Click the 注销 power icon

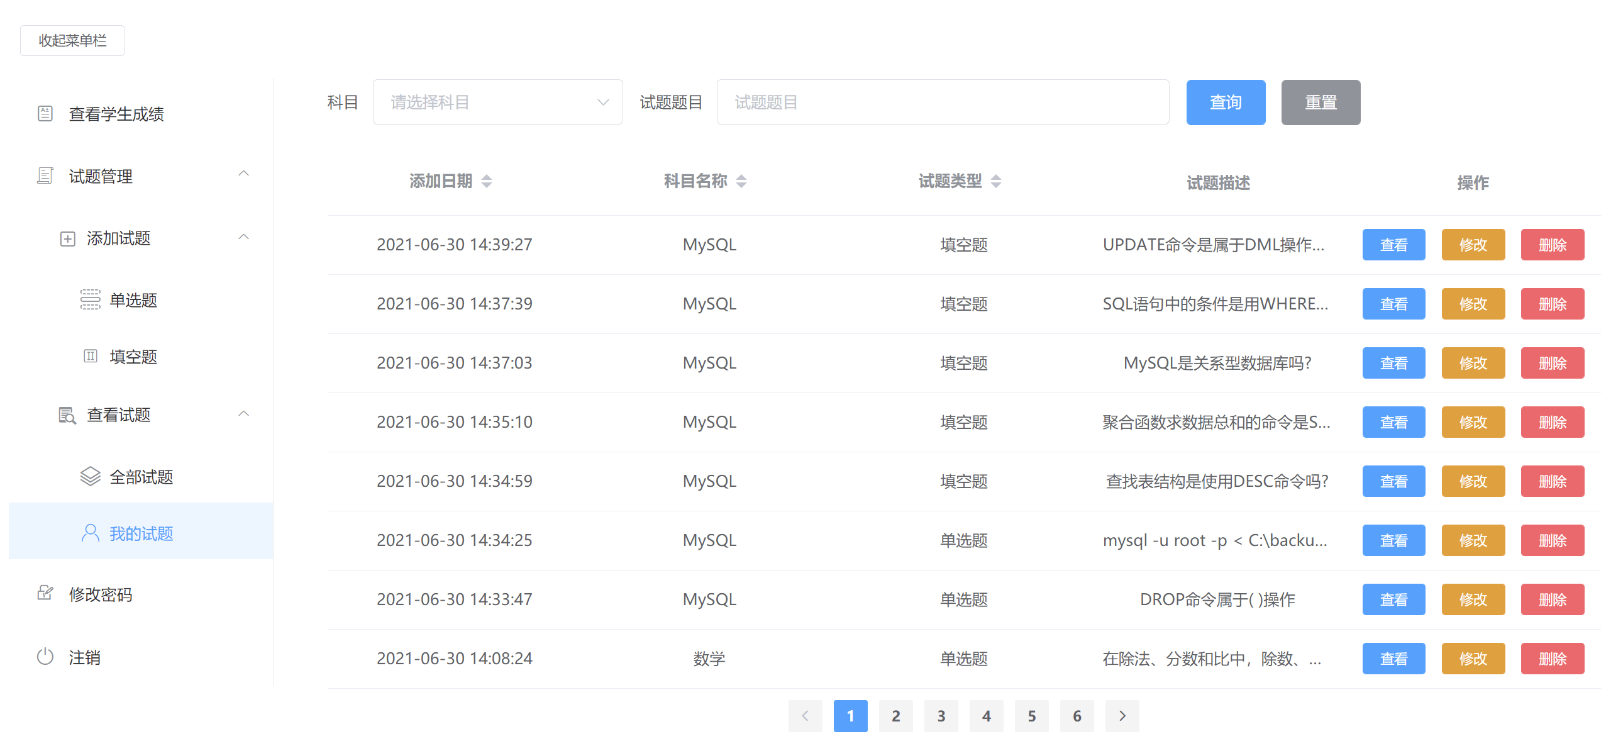pos(45,657)
